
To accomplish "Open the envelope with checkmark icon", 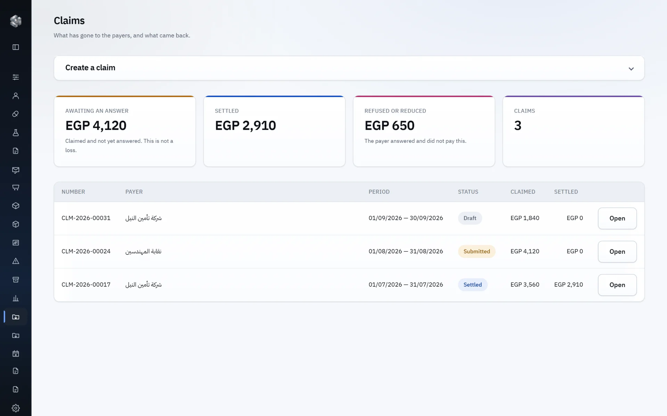I will click(16, 170).
